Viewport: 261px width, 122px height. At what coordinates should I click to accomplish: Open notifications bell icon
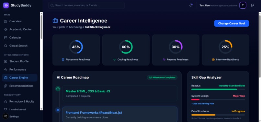191,5
